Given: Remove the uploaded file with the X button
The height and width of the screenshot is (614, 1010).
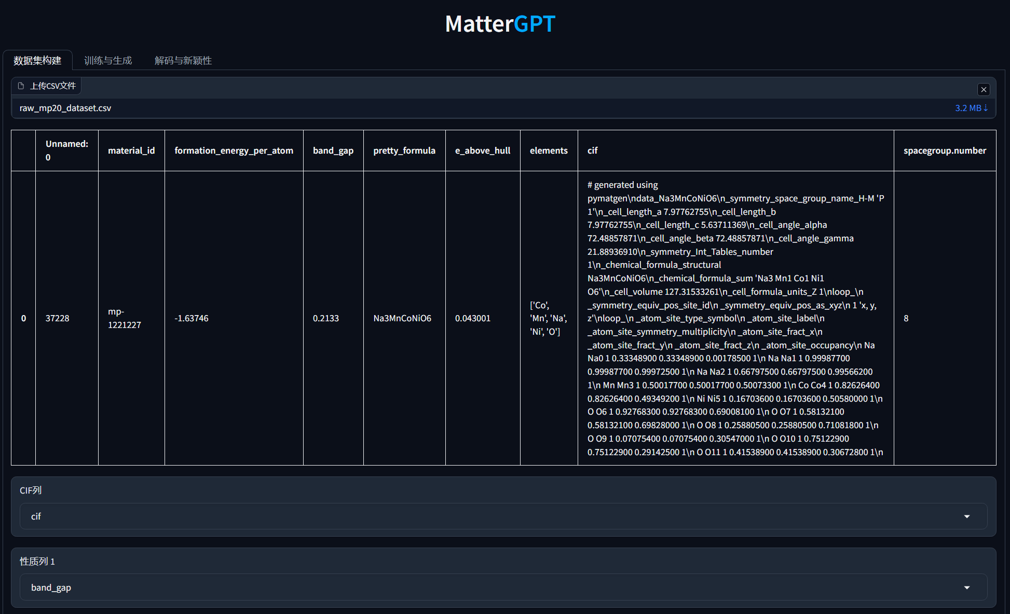Looking at the screenshot, I should pyautogui.click(x=984, y=89).
